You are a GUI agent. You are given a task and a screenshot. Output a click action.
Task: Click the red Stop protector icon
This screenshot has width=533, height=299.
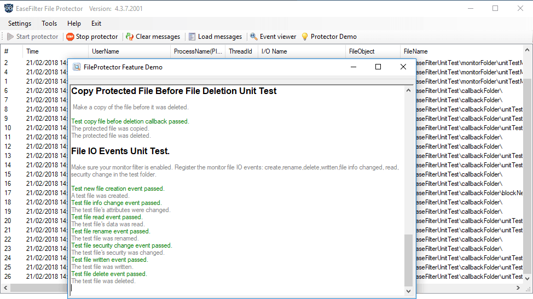(x=70, y=37)
